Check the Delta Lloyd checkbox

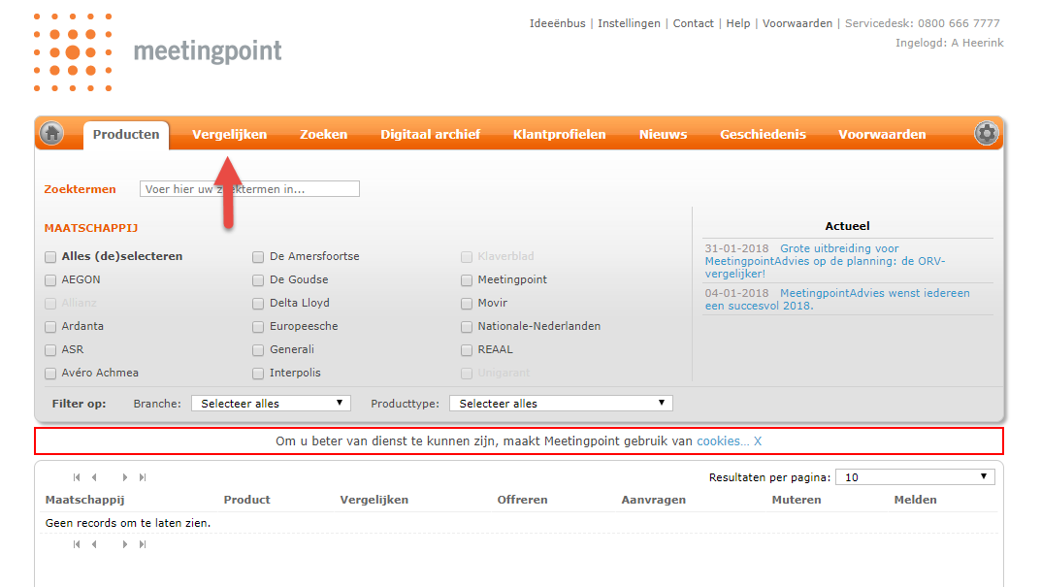pyautogui.click(x=258, y=304)
